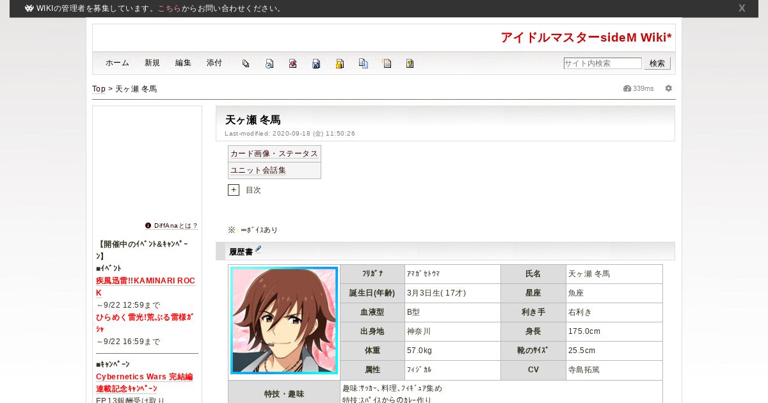768x403 pixels.
Task: Open the 添付 menu item
Action: (214, 63)
